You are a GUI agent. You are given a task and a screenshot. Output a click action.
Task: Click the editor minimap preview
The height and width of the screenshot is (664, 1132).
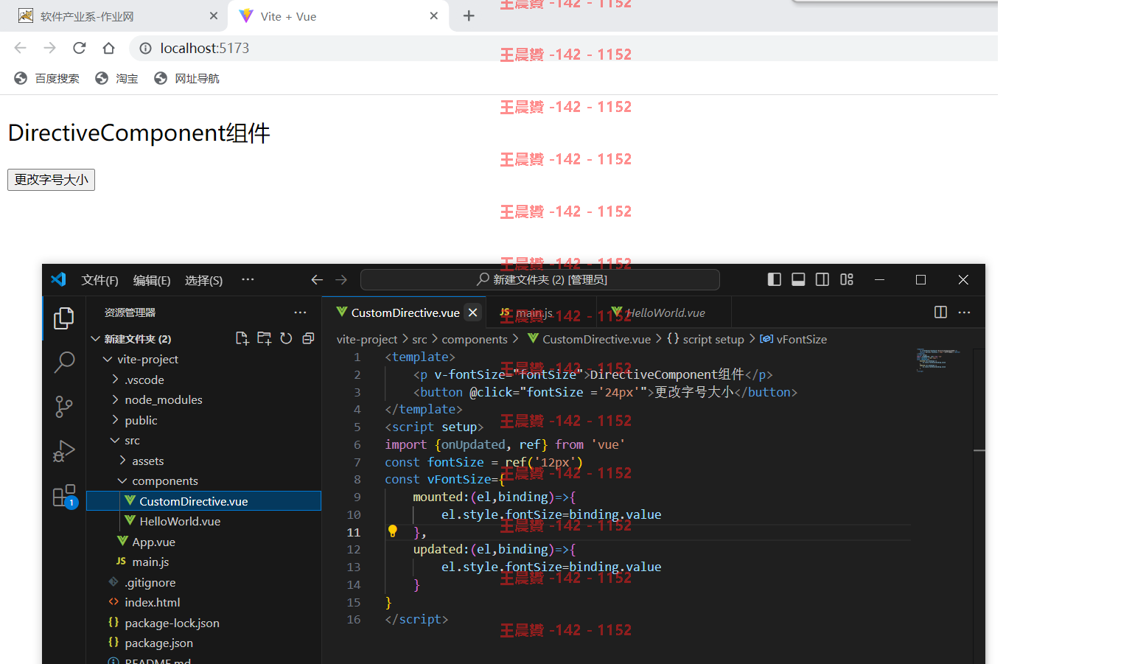tap(938, 360)
